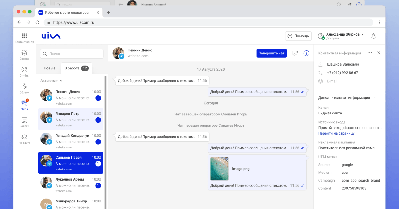Collapse Дополнительная информация section
The image size is (399, 209).
click(374, 98)
